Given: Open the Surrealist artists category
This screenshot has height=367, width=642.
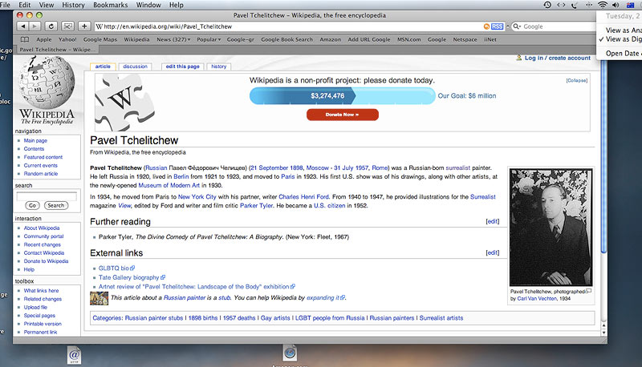Looking at the screenshot, I should pos(441,318).
